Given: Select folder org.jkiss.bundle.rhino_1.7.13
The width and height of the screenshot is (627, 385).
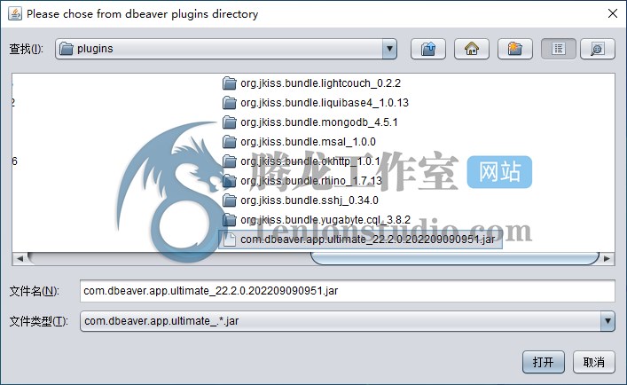Looking at the screenshot, I should click(x=302, y=181).
